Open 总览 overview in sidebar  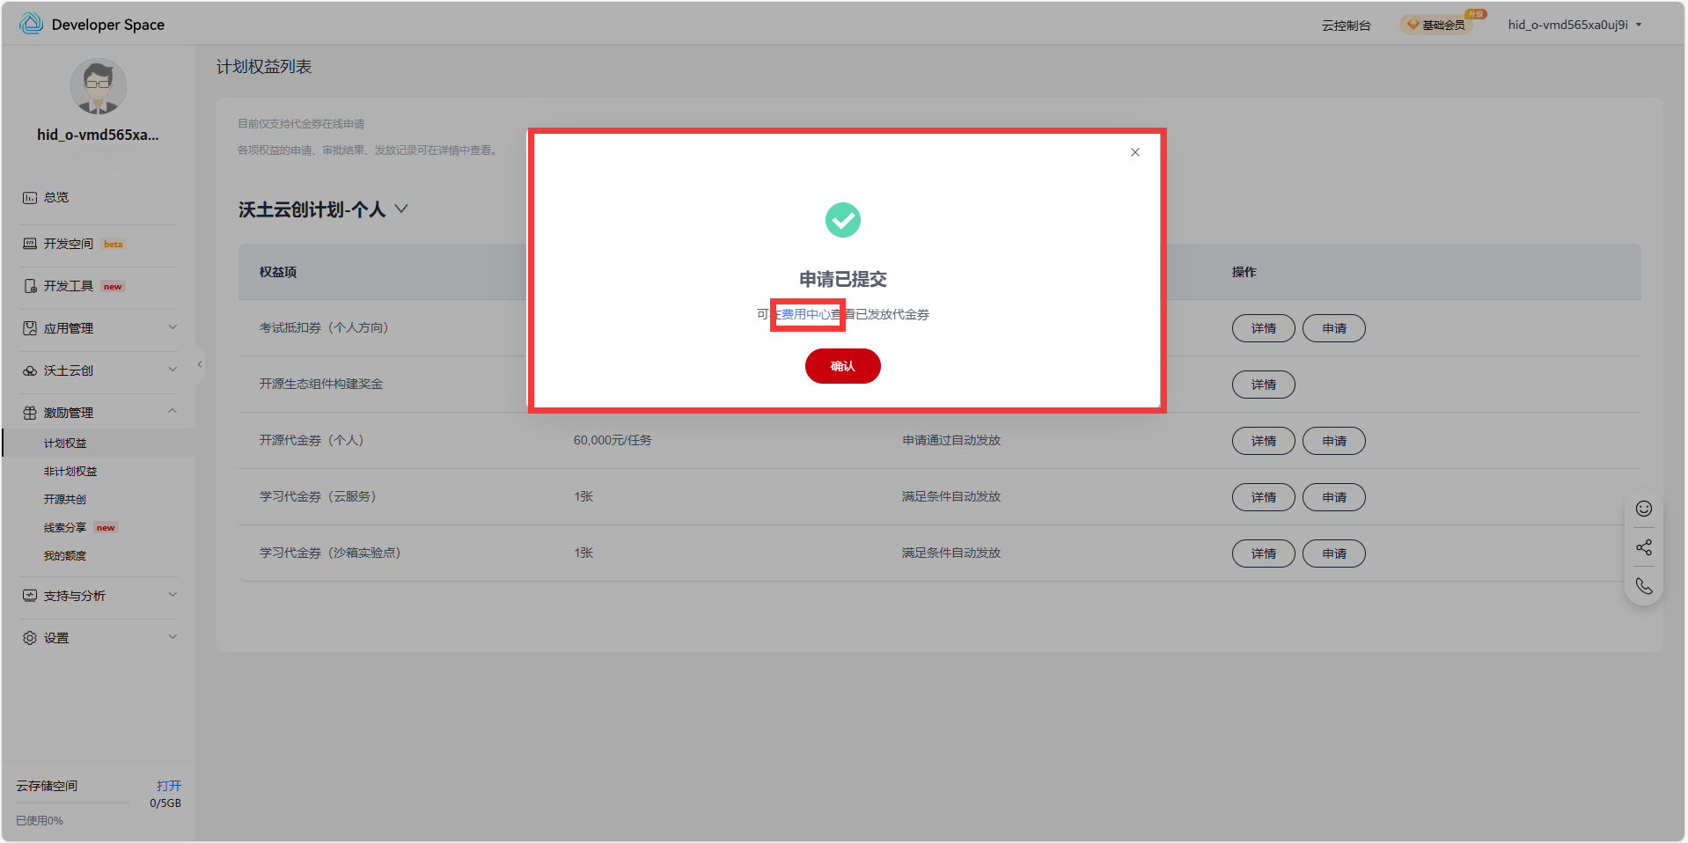point(56,197)
